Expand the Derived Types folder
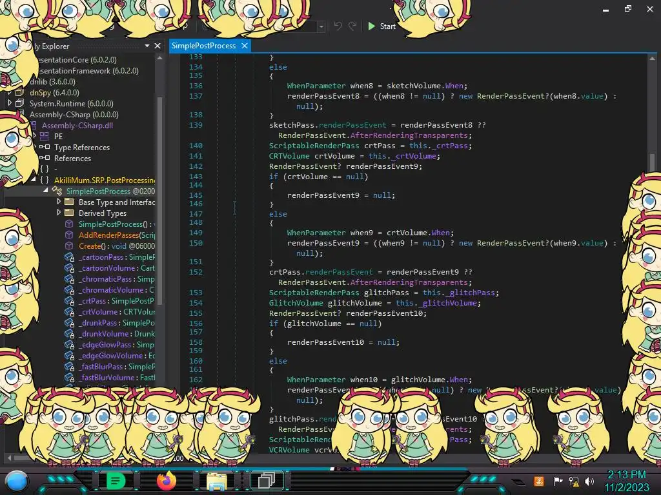Image resolution: width=661 pixels, height=495 pixels. coord(59,213)
